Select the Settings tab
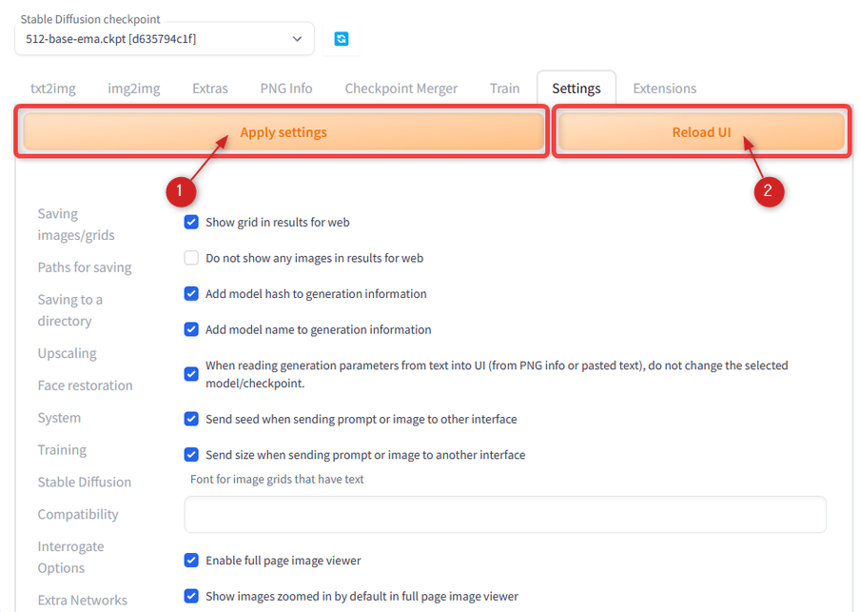This screenshot has width=860, height=612. (577, 89)
